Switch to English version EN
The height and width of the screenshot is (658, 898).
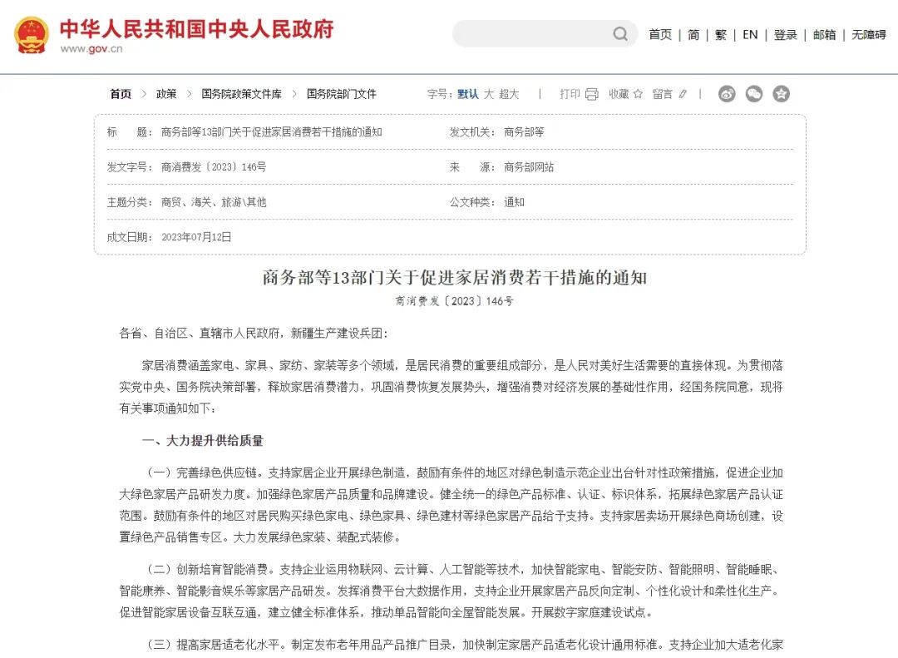click(750, 35)
